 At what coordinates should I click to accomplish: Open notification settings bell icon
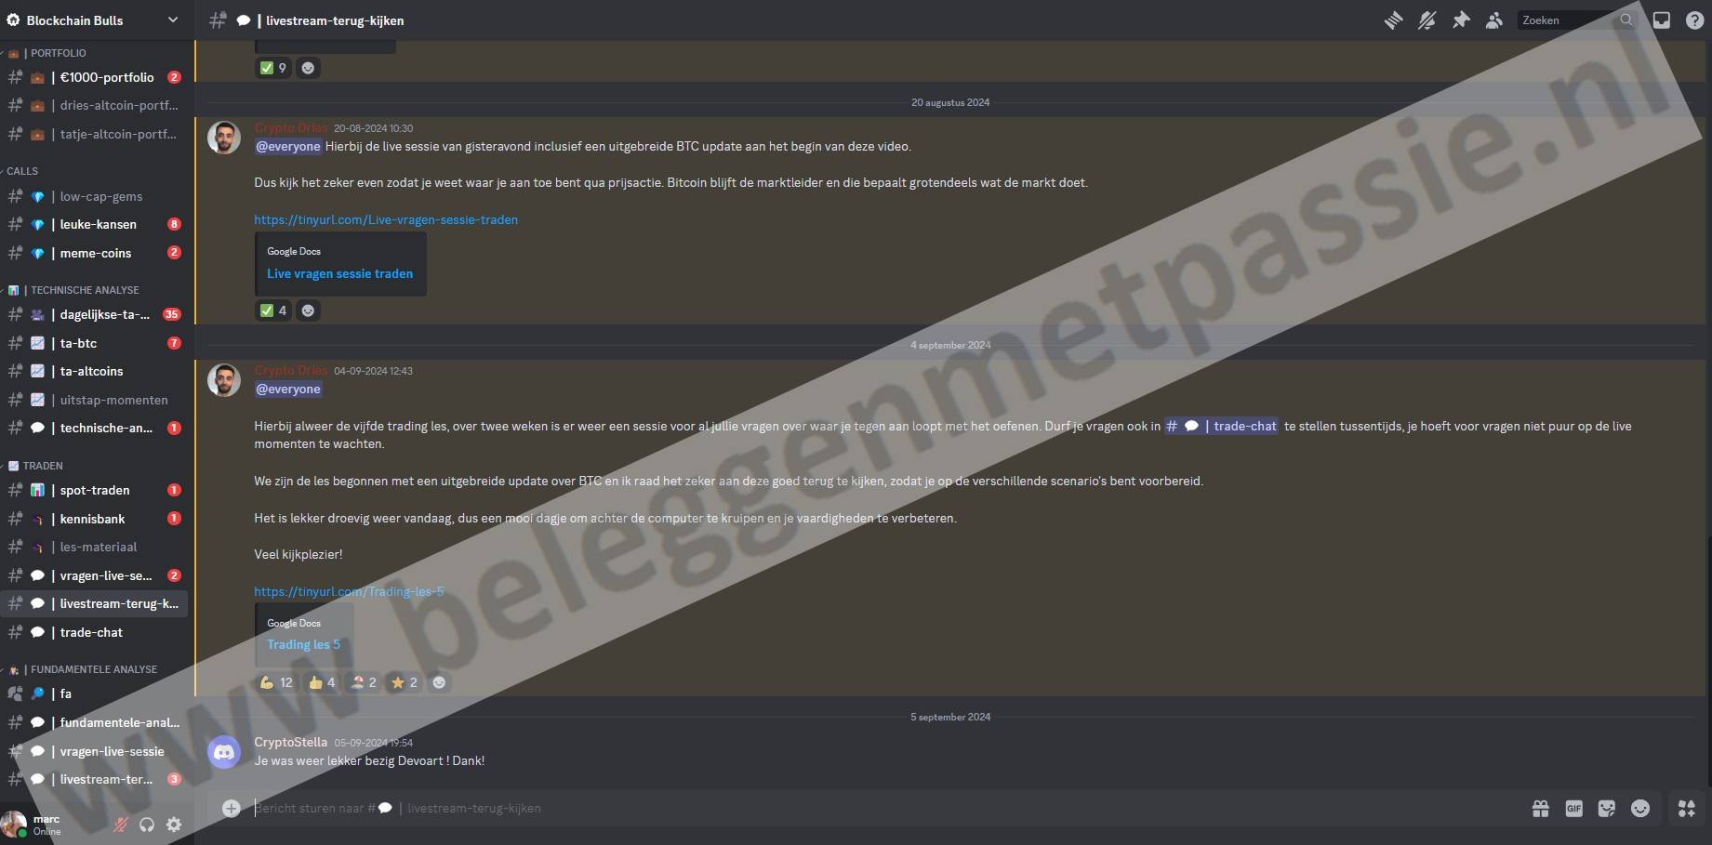click(1427, 20)
